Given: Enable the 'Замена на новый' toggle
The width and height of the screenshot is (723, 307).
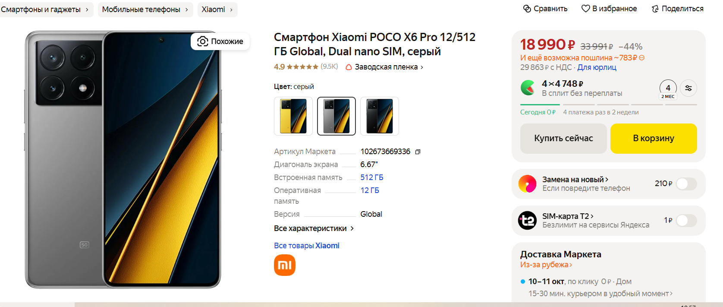Looking at the screenshot, I should point(686,184).
